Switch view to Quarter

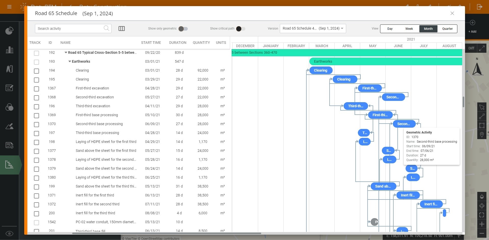[447, 29]
